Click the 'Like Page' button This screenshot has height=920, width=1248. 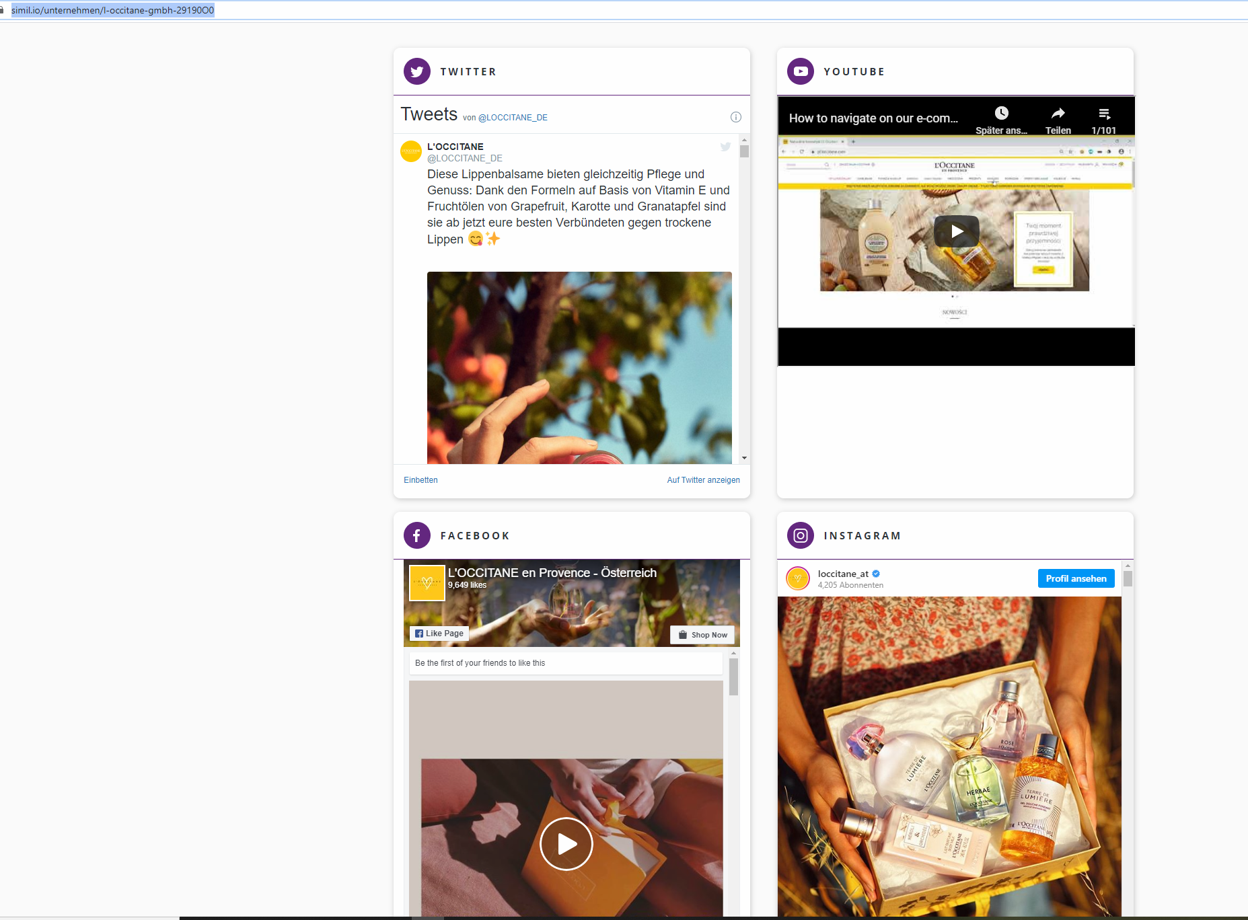point(439,633)
